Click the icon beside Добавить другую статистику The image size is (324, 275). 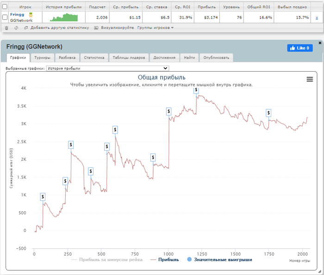[26, 28]
